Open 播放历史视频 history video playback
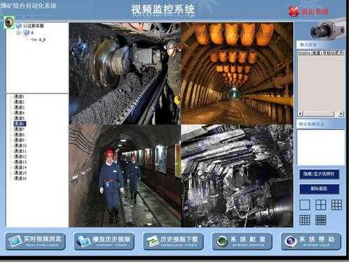Screen dimensions: 349x262 104,241
